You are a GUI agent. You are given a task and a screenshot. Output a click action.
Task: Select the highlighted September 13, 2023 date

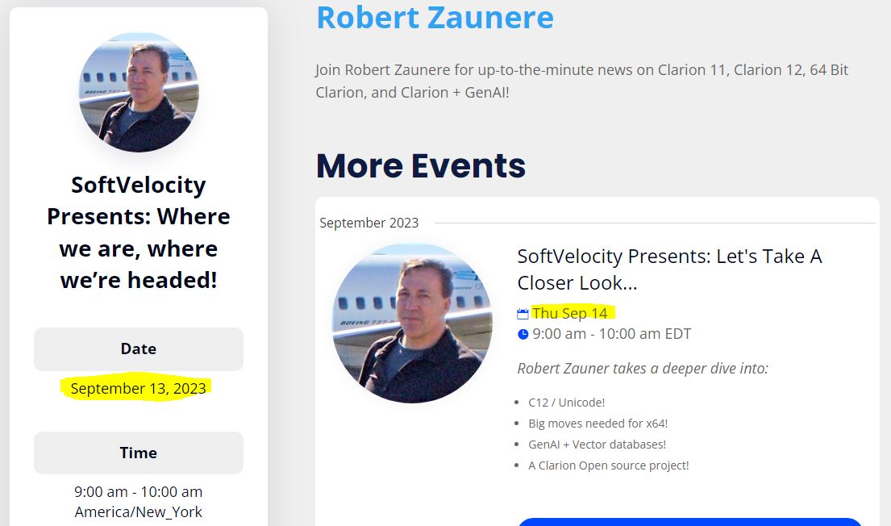click(138, 389)
